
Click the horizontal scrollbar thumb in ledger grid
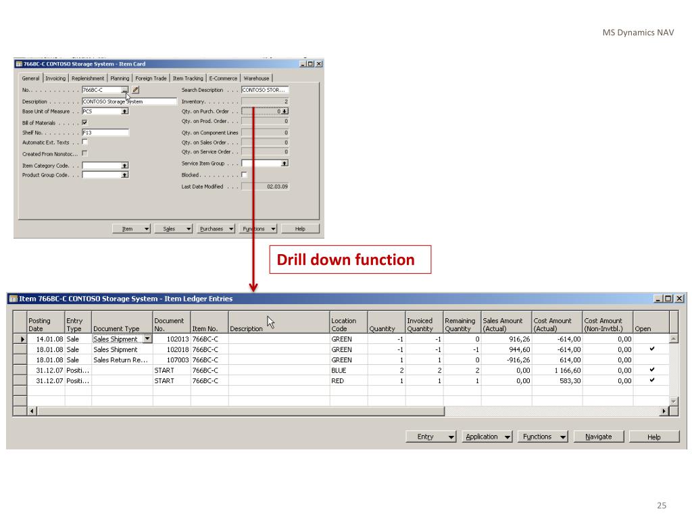click(241, 412)
